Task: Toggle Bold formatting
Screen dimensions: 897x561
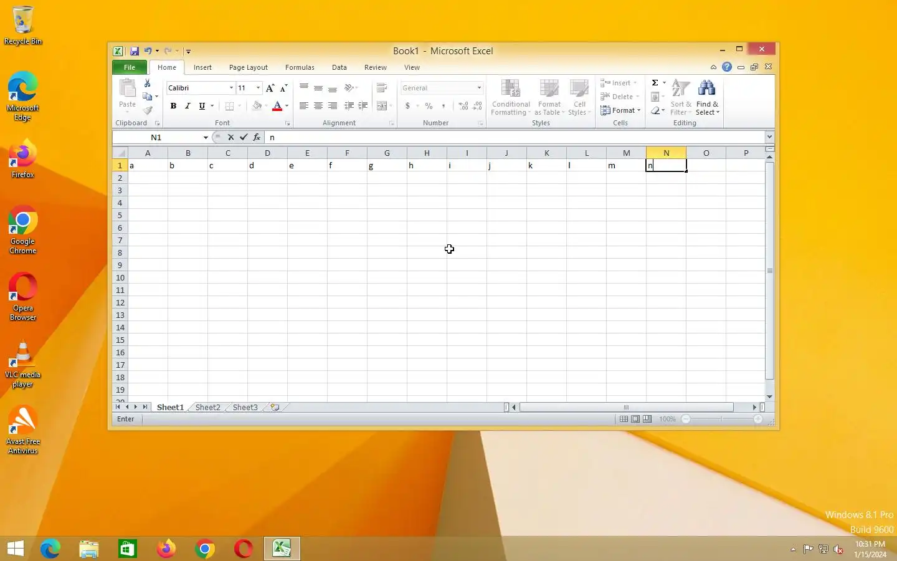Action: (x=173, y=106)
